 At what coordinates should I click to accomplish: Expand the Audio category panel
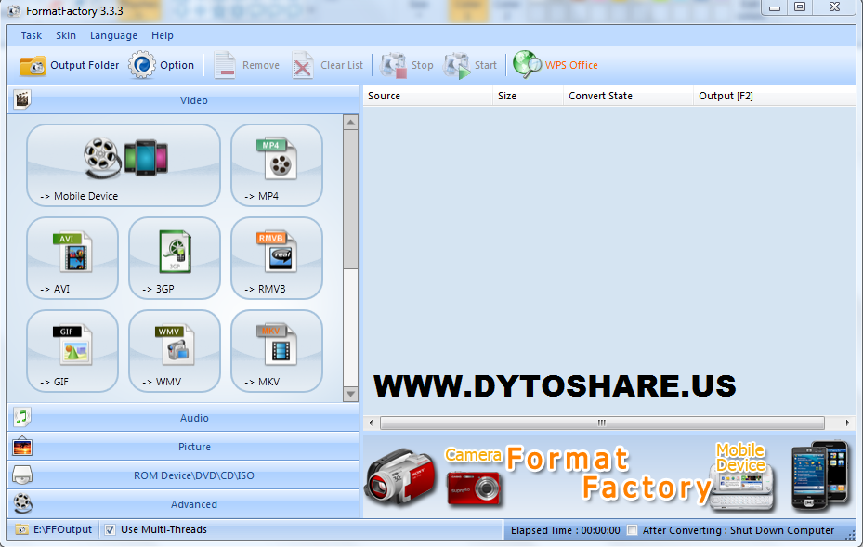(183, 418)
